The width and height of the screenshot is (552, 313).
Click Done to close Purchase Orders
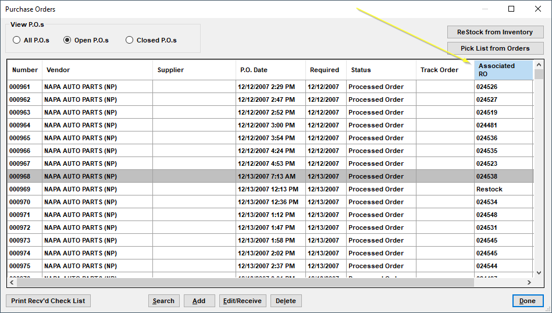(x=528, y=301)
